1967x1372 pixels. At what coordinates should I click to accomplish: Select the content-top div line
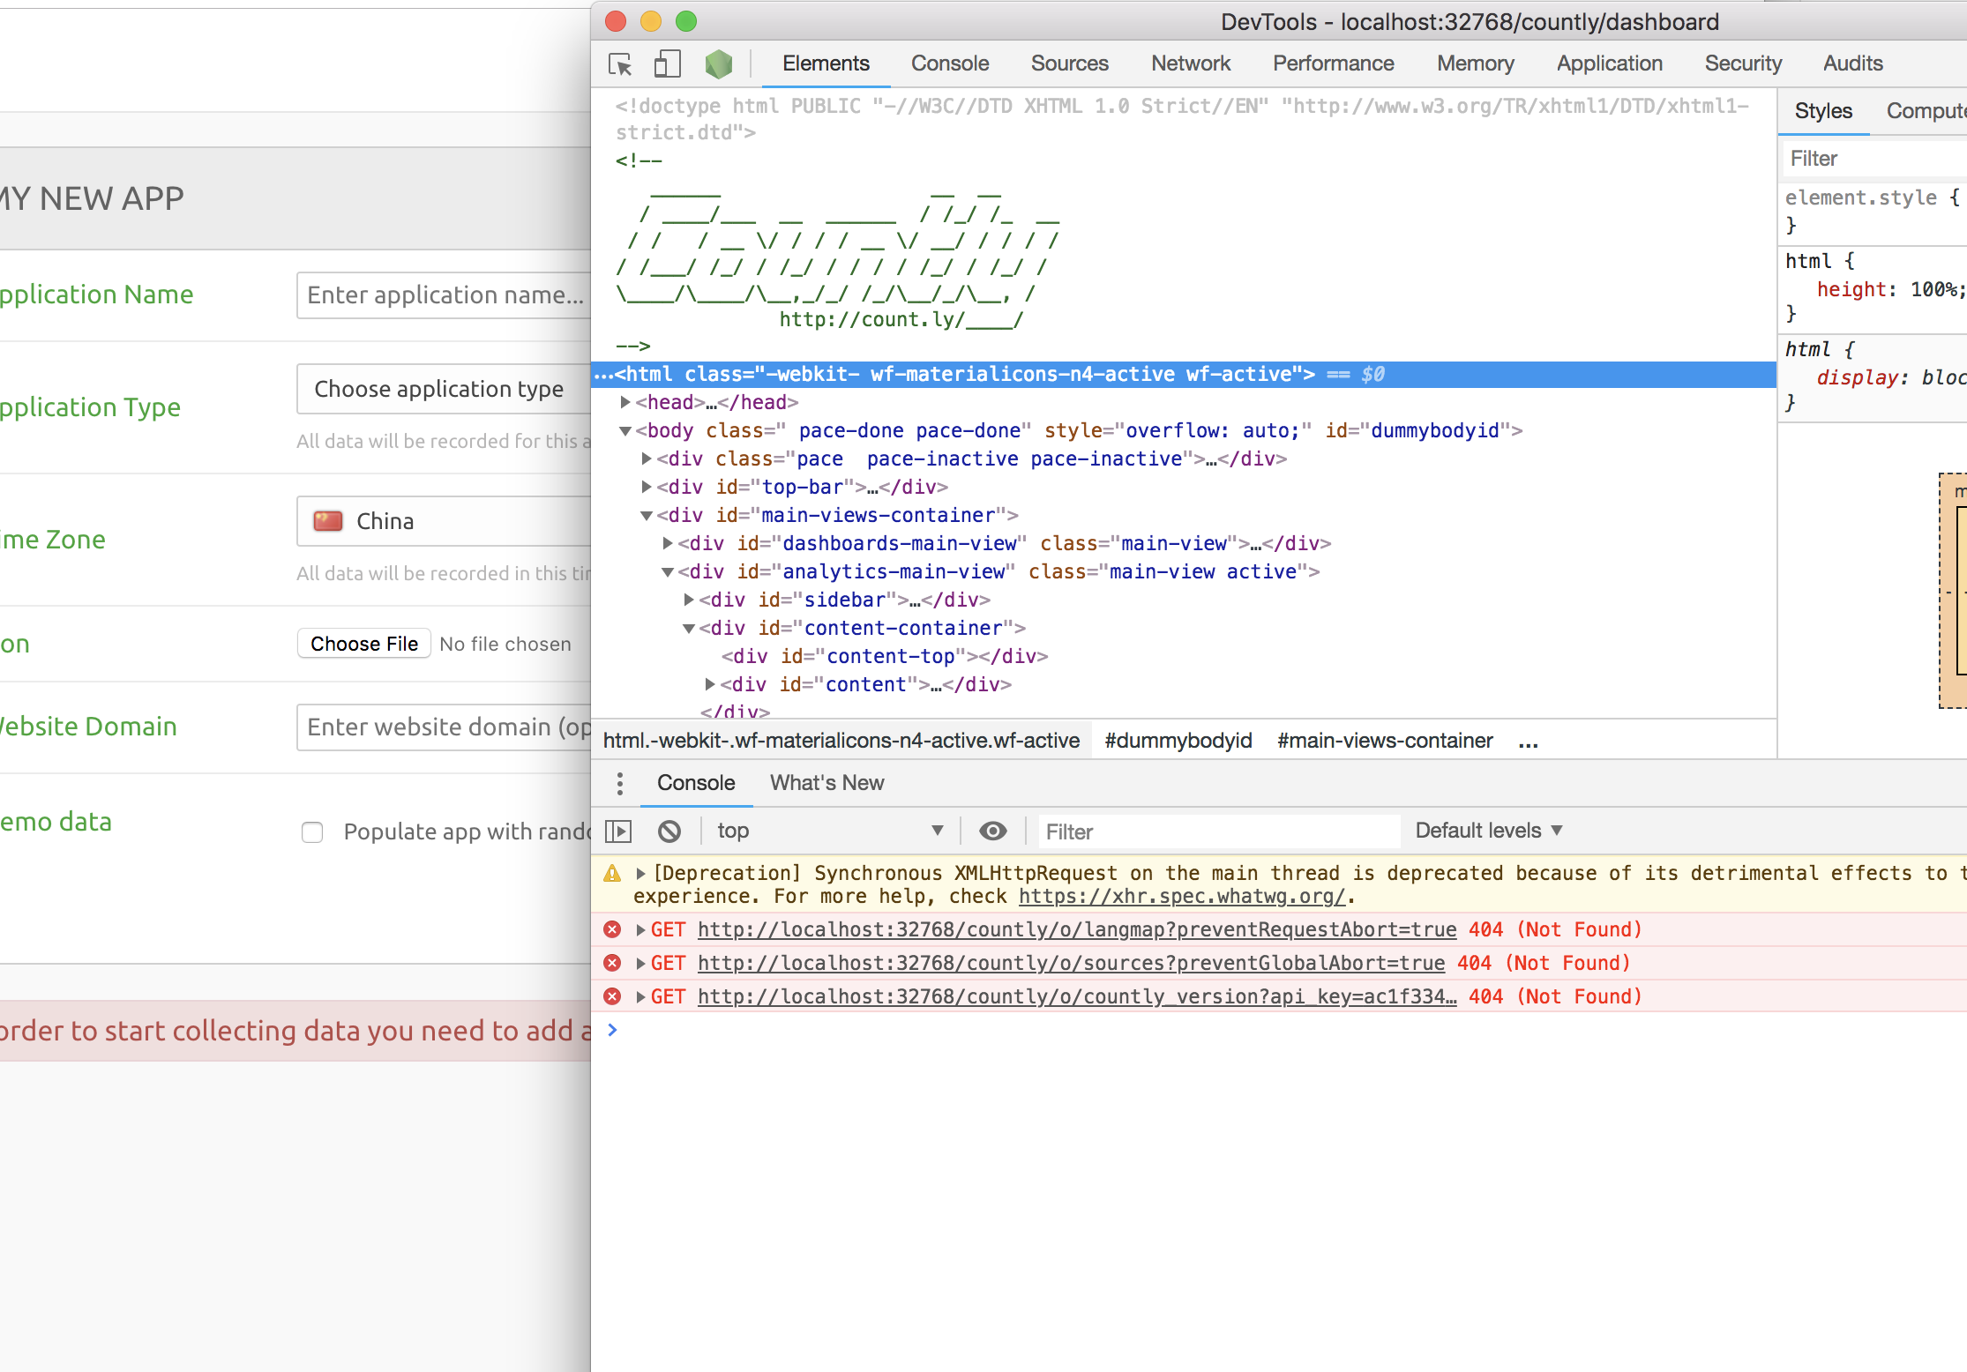(x=884, y=656)
